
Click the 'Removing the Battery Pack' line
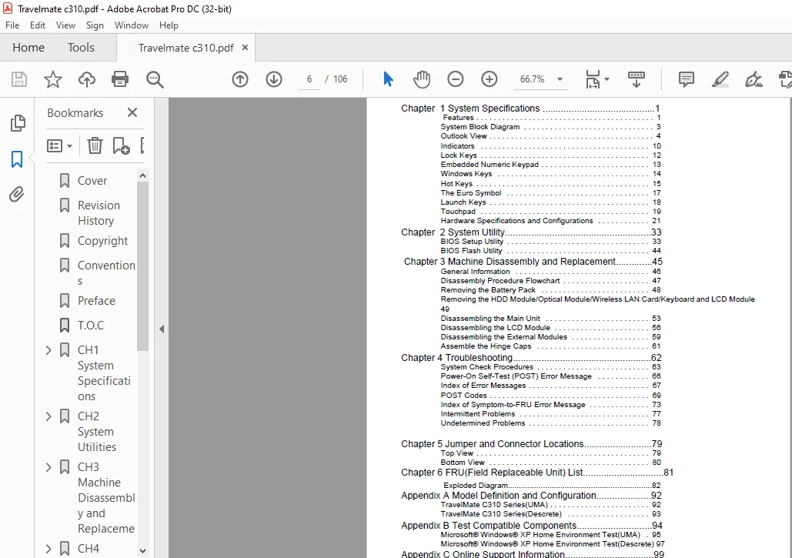click(x=550, y=290)
